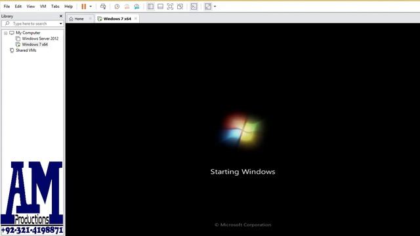Click inside the VM display showing Starting Windows
The image size is (420, 236).
click(x=243, y=130)
